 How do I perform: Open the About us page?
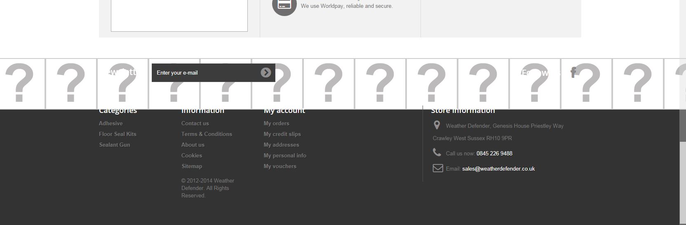point(193,145)
